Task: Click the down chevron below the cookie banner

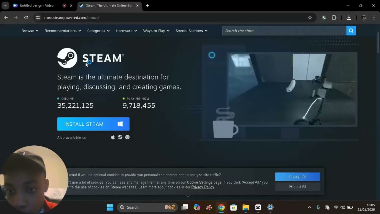Action: click(188, 196)
